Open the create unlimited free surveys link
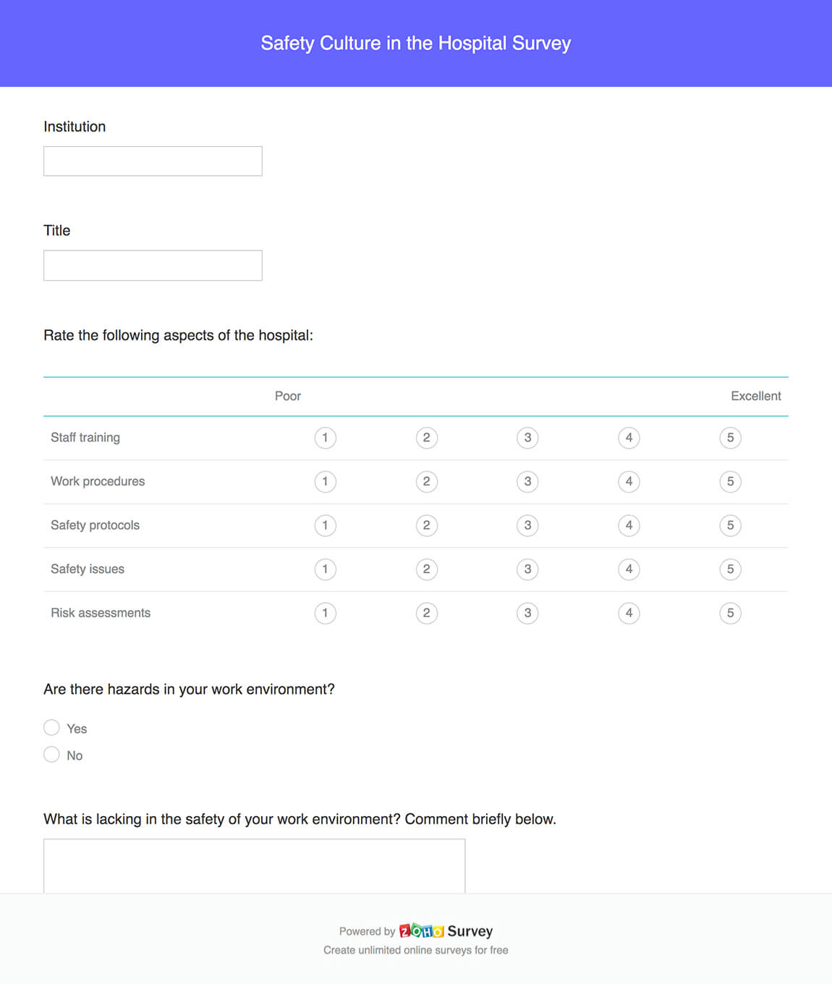This screenshot has width=832, height=984. 416,950
